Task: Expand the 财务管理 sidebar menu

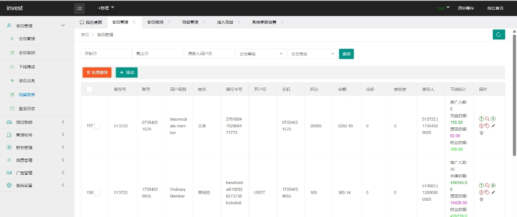Action: [37, 148]
